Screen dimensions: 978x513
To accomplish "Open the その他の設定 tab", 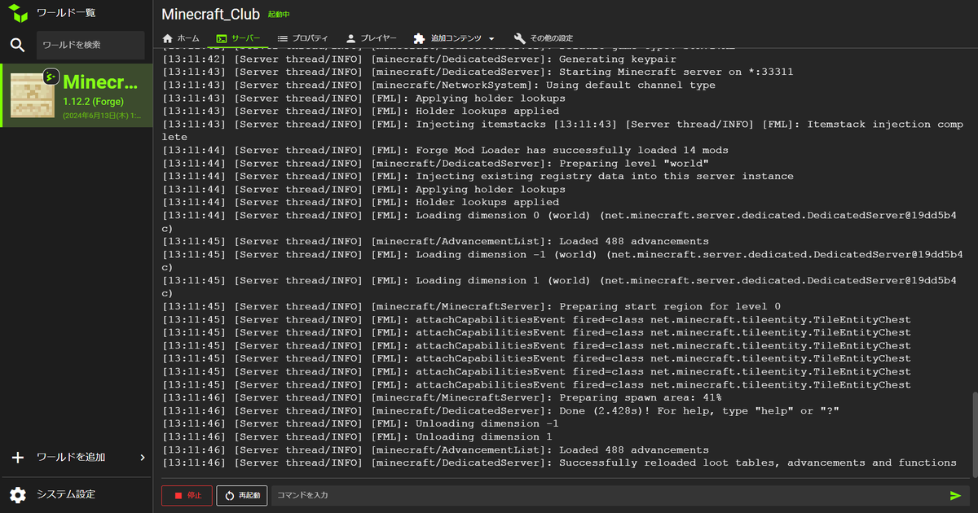I will click(544, 38).
